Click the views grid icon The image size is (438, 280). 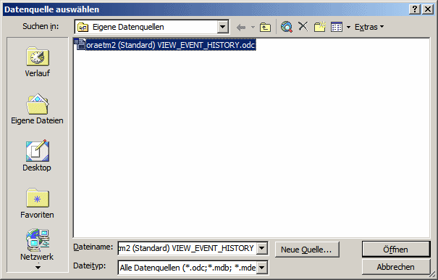coord(337,27)
